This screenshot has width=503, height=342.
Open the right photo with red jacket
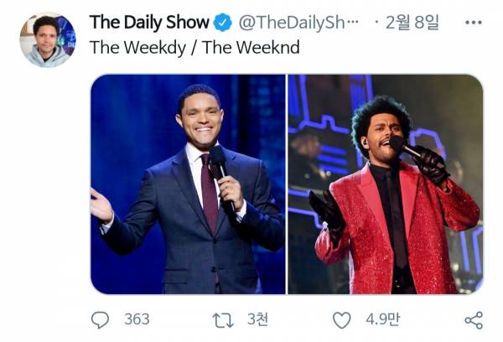pos(385,184)
